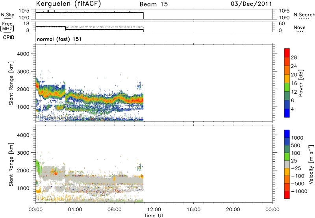315x218 pixels.
Task: Click the 08:00 time tick label
Action: pos(115,210)
